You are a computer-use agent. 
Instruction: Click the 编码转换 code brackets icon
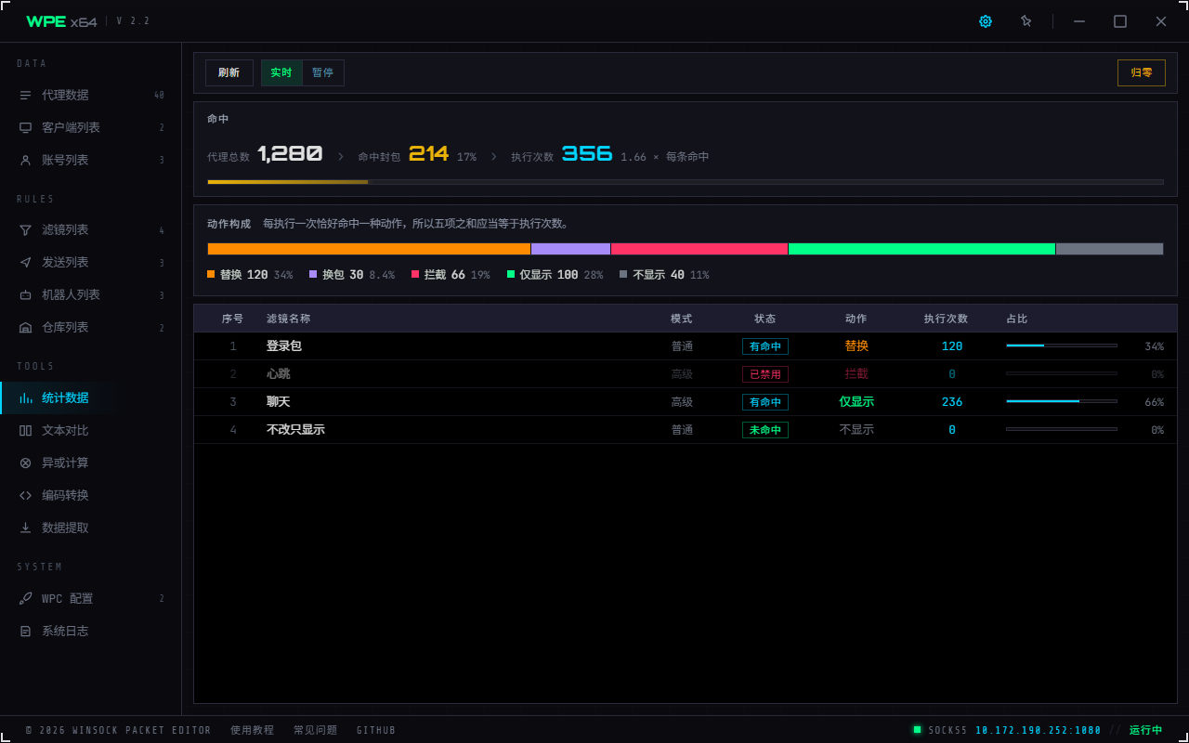(25, 495)
